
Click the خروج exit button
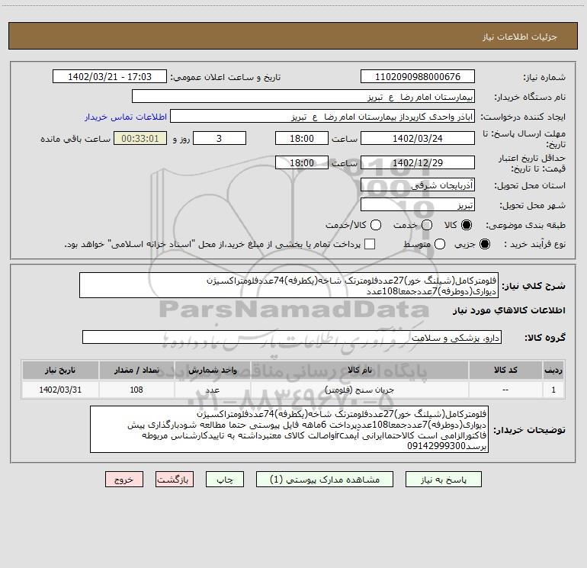pos(124,480)
